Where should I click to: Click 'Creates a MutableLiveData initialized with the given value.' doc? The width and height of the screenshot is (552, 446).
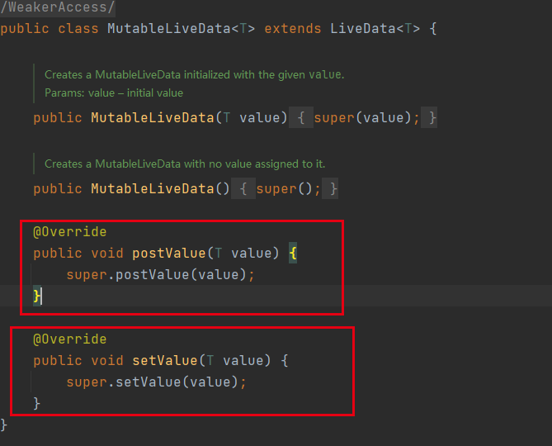pos(195,74)
